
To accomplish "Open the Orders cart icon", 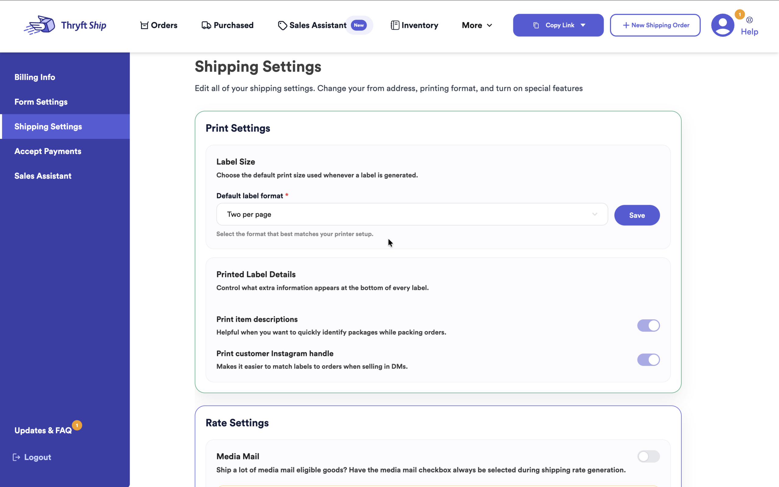I will [x=144, y=25].
